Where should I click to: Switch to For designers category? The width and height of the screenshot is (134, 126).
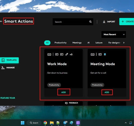point(115,43)
